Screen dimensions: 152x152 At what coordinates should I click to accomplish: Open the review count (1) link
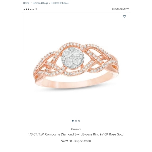36,9
